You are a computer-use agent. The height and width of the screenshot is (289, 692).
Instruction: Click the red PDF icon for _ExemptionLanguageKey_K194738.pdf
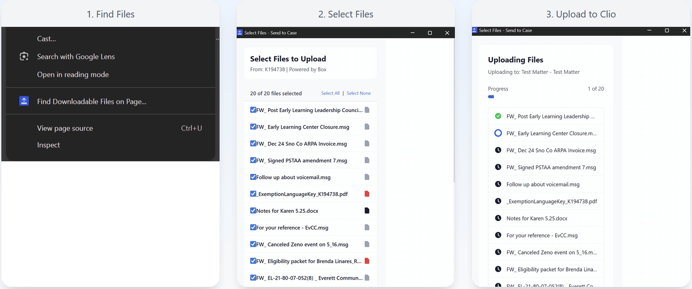tap(367, 194)
